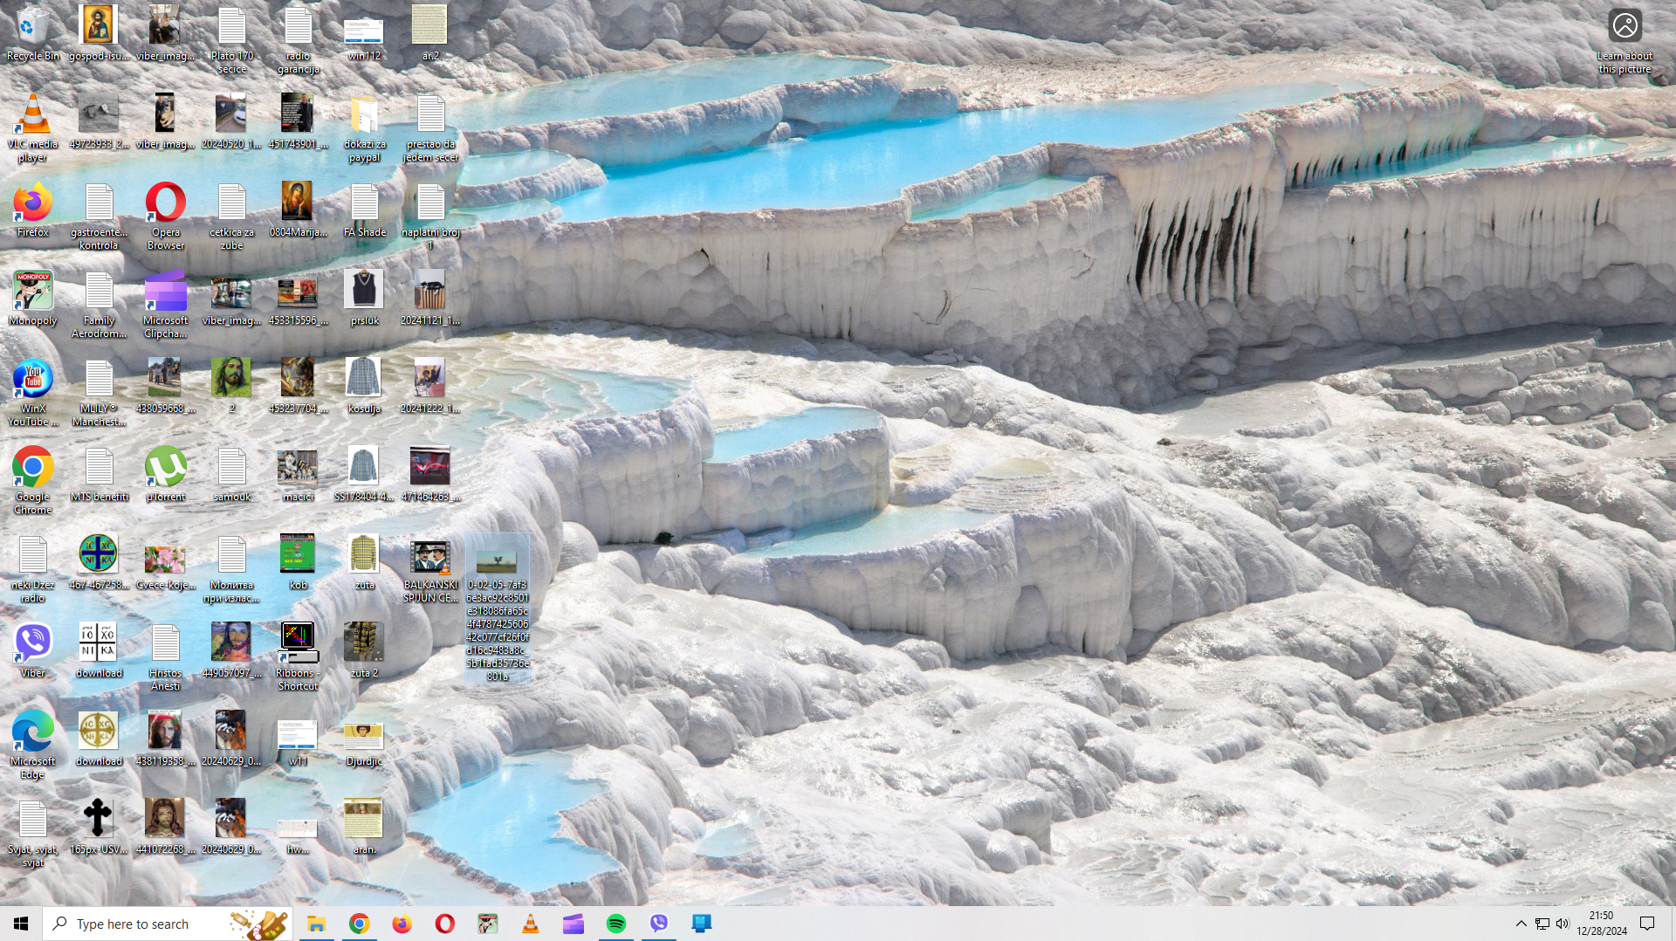Select the 'prsluk' image thumbnail

(x=364, y=299)
